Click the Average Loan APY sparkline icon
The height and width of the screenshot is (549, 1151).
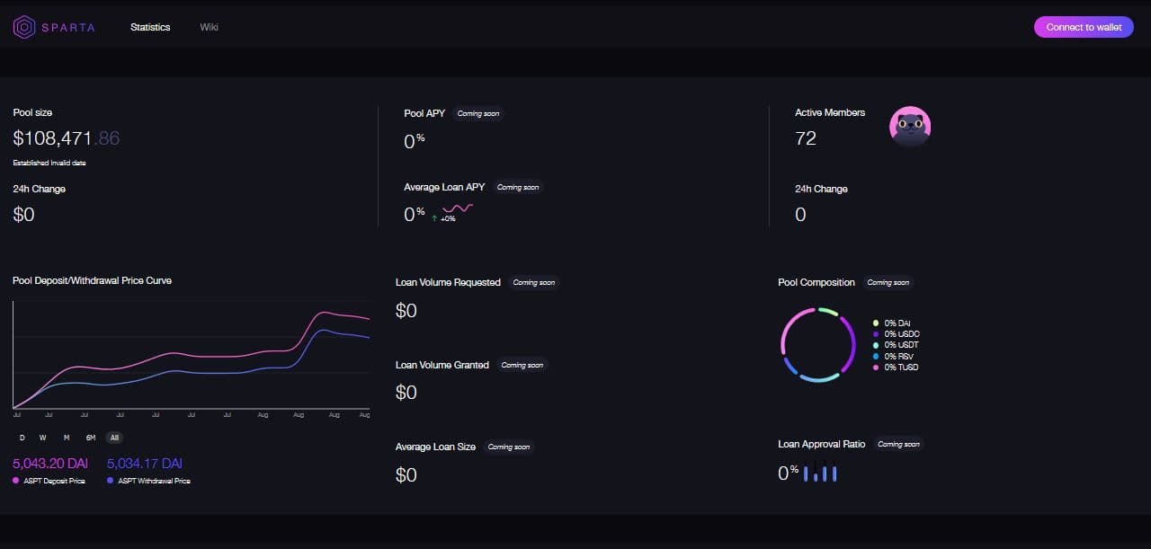(x=457, y=210)
